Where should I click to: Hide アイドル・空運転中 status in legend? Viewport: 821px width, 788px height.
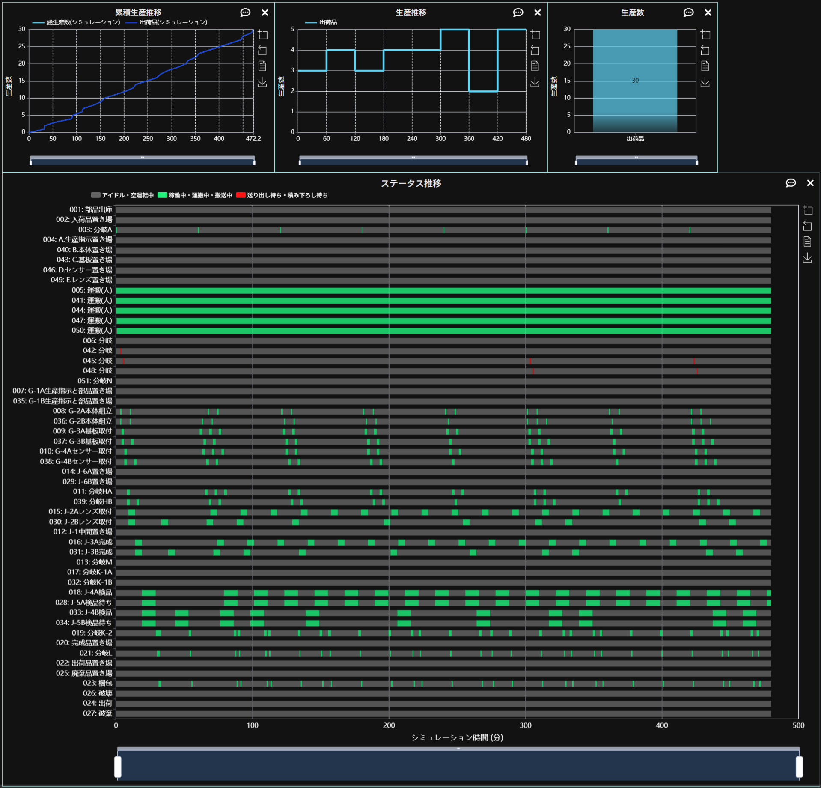pos(122,195)
